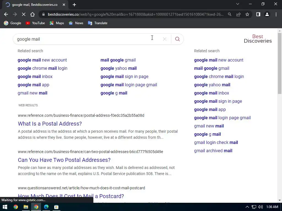Close the google mail Bestdiscoveries tab
Viewport: 282px width, 211px height.
click(64, 5)
